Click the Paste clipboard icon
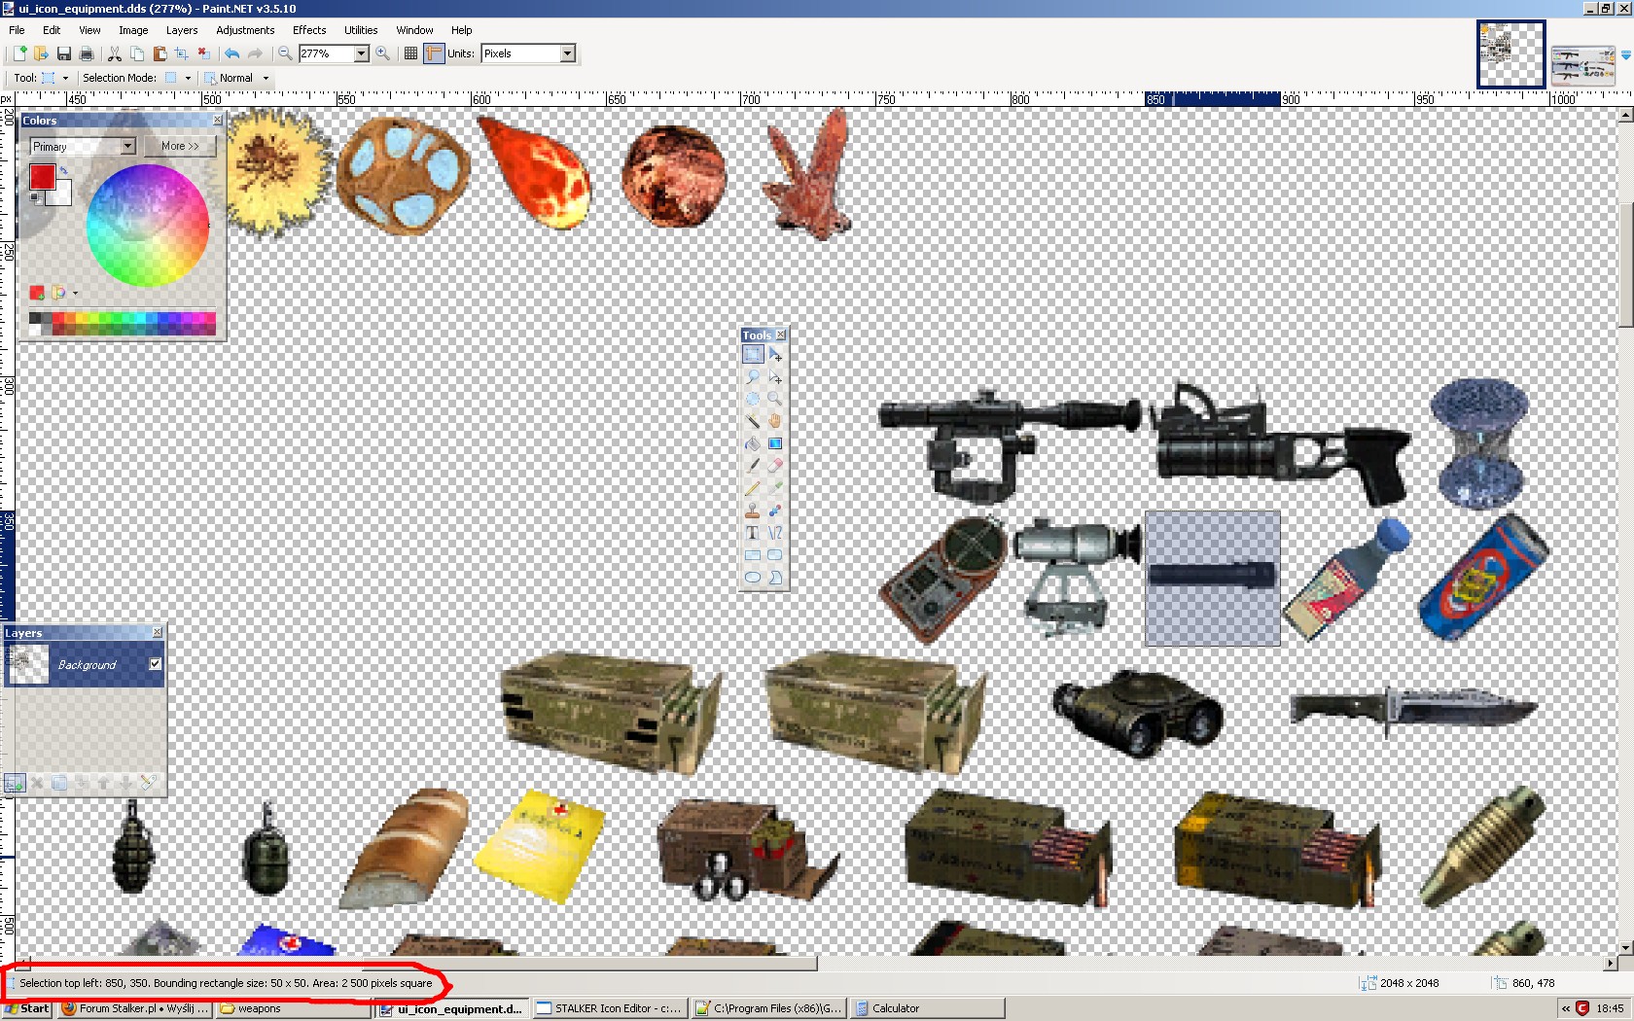This screenshot has height=1021, width=1634. click(x=160, y=53)
